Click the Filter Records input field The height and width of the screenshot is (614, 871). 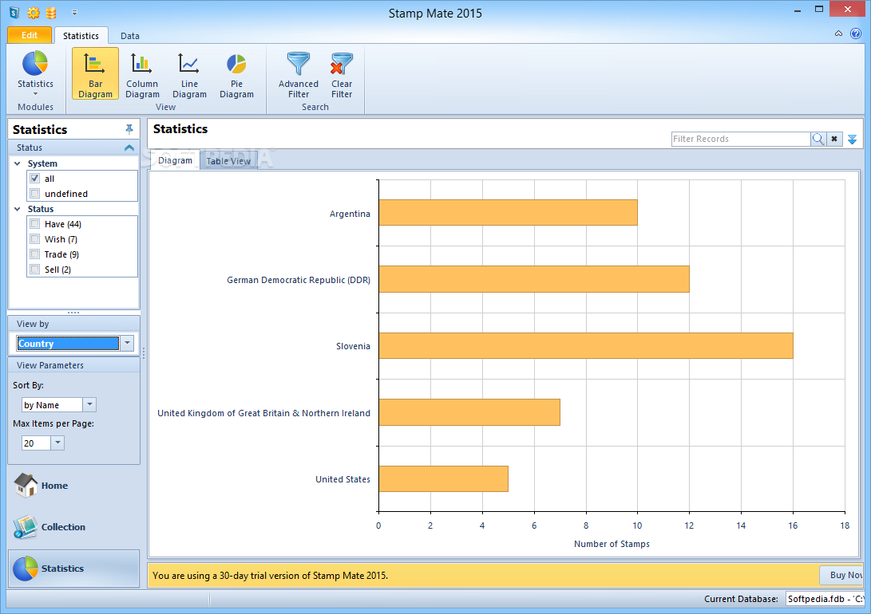740,139
